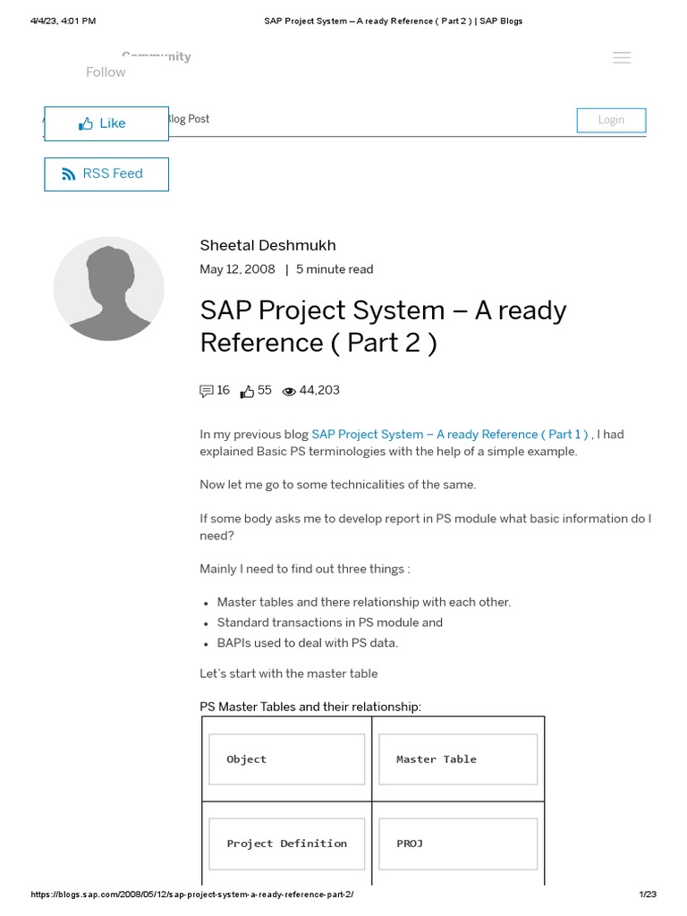Select the Blog Post breadcrumb item
687x916 pixels.
click(188, 119)
